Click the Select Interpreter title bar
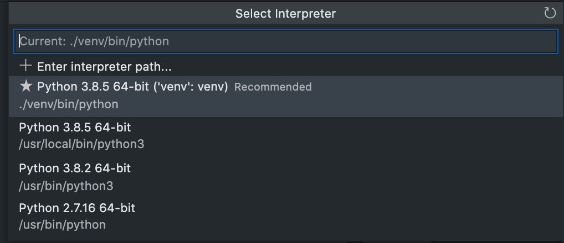The image size is (564, 243). point(285,13)
